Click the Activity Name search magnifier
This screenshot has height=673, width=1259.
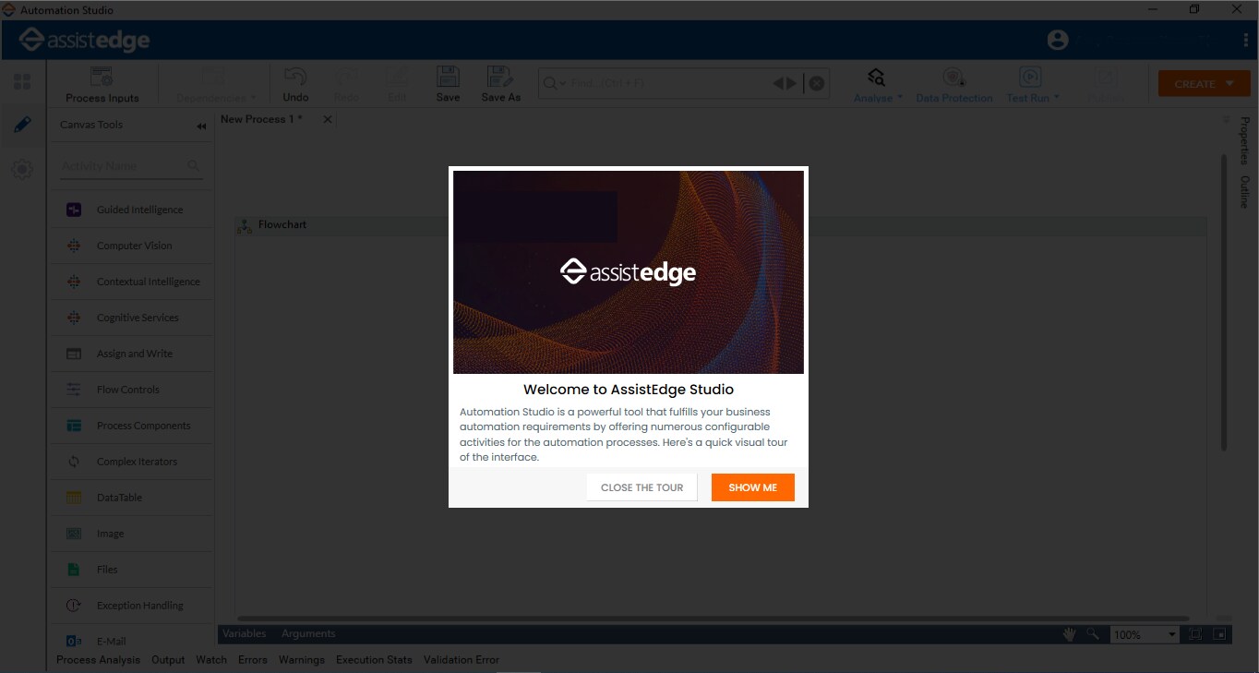(x=193, y=166)
